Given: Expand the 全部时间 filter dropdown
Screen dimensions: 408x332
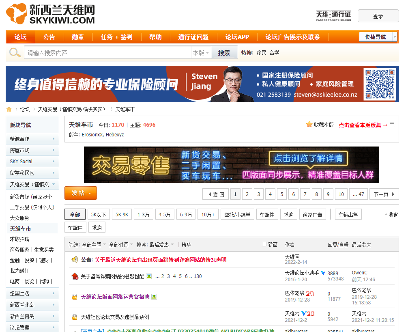Looking at the screenshot, I should [121, 245].
